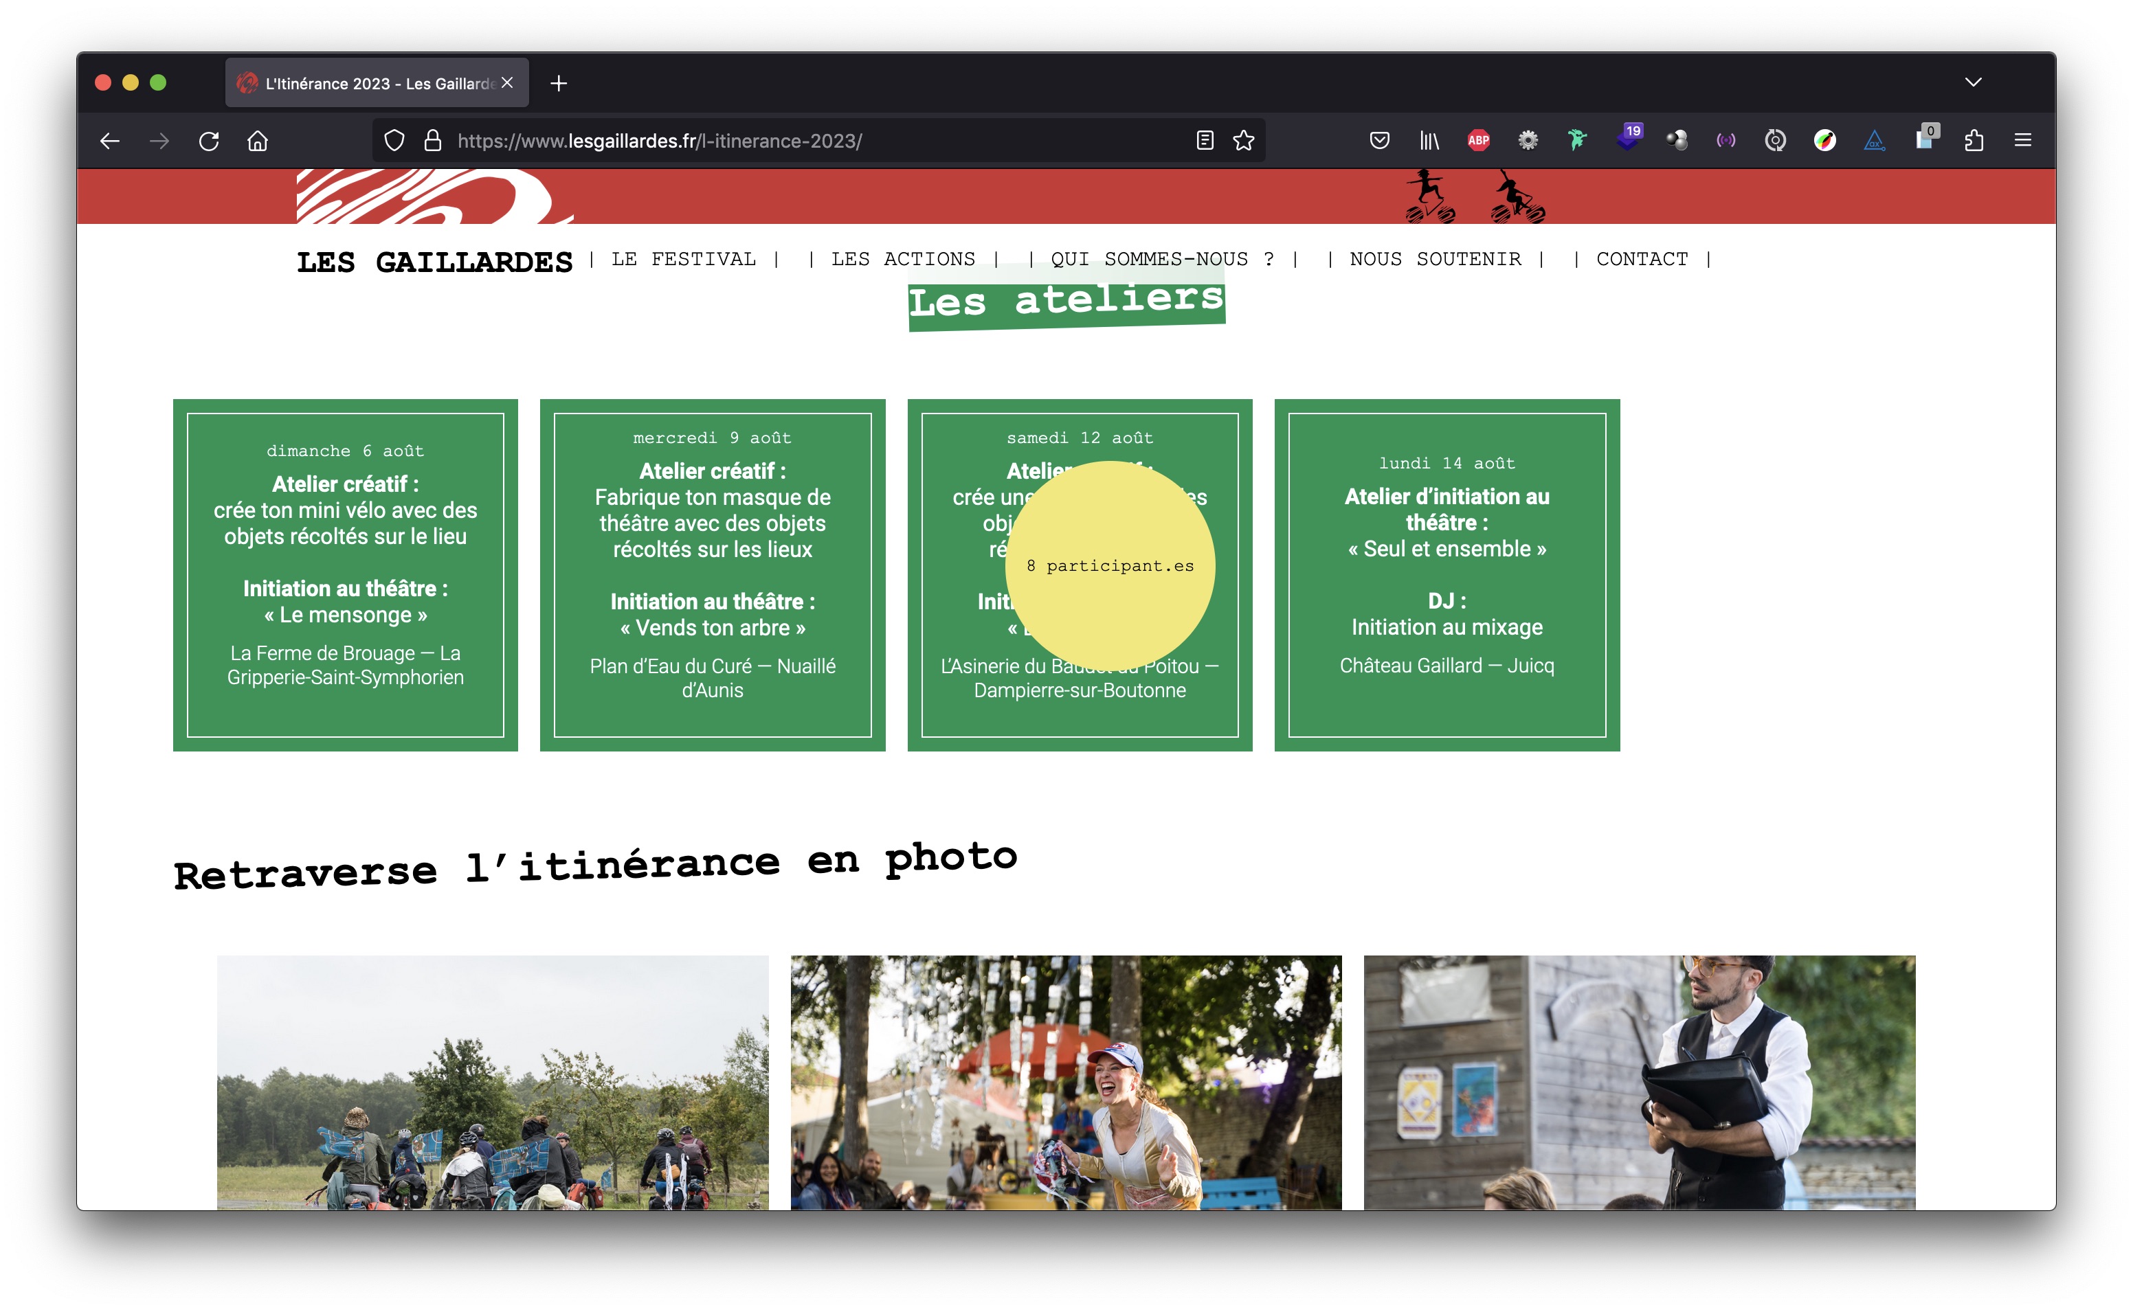This screenshot has width=2133, height=1312.
Task: Click the circular sync extension icon
Action: coord(1776,141)
